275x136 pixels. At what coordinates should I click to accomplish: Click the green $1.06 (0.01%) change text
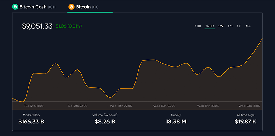[69, 26]
